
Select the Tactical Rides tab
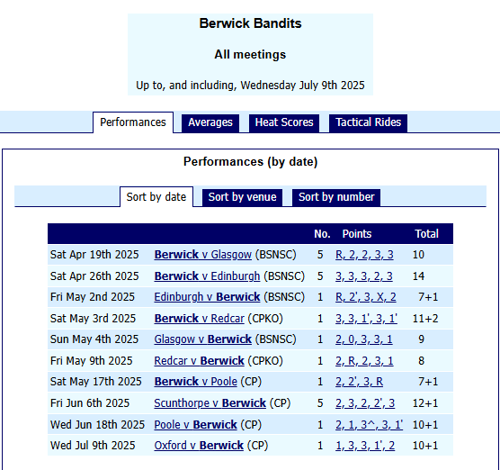point(368,122)
